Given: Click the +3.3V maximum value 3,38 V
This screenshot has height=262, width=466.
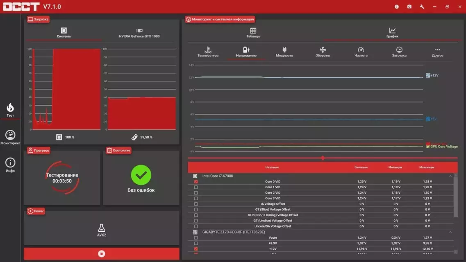Looking at the screenshot, I should click(427, 243).
